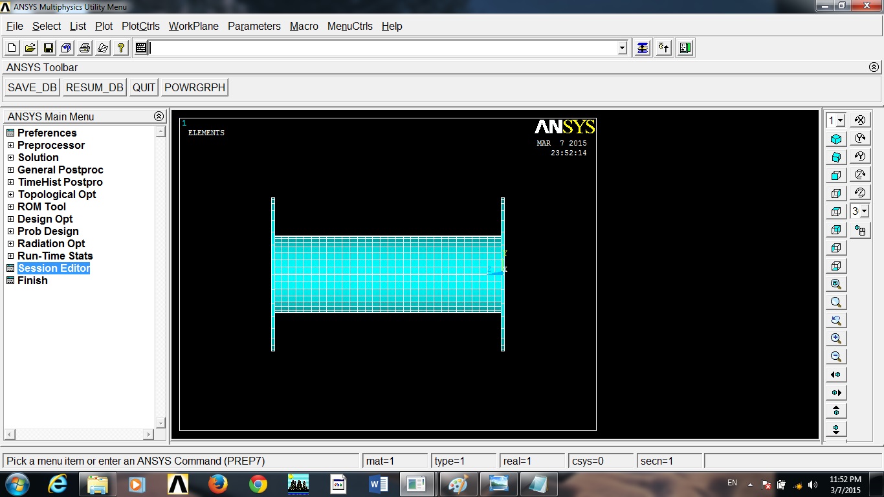
Task: Expand the TimeHist Postpro node
Action: 11,182
